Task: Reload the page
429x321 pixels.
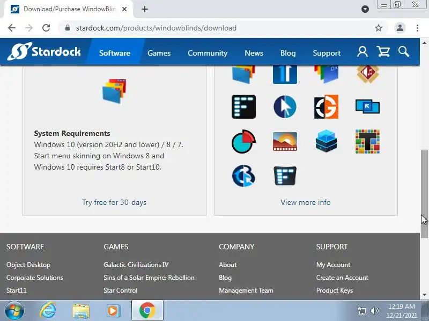Action: point(46,28)
